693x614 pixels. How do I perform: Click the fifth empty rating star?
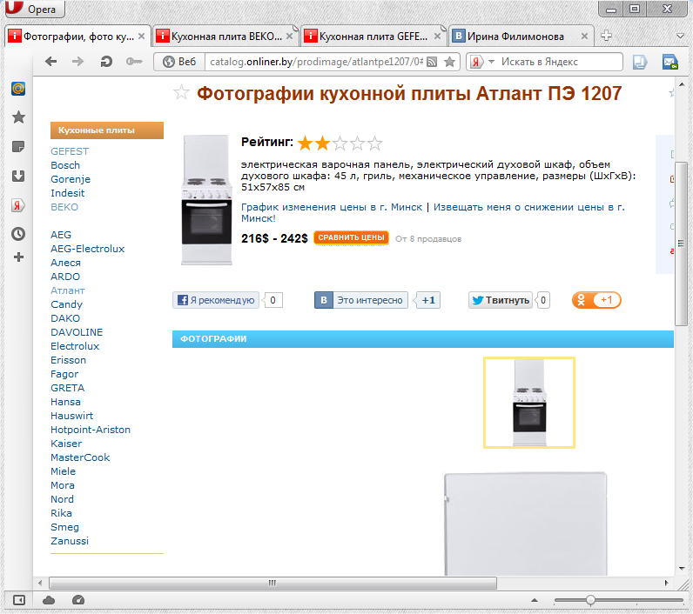[x=374, y=143]
